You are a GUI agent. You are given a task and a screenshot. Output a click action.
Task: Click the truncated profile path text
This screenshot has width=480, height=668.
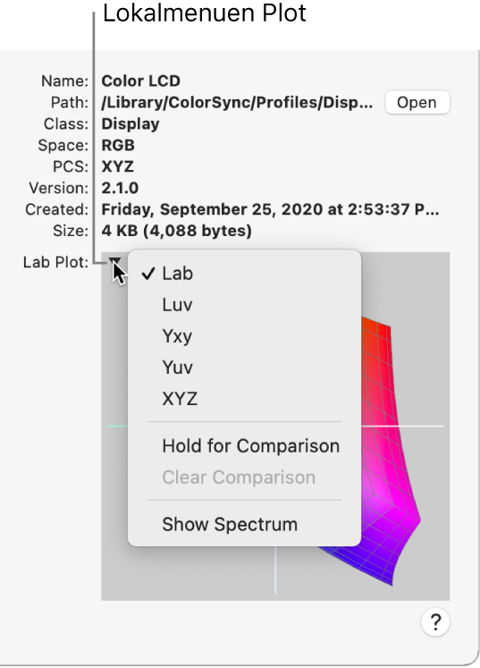[237, 103]
